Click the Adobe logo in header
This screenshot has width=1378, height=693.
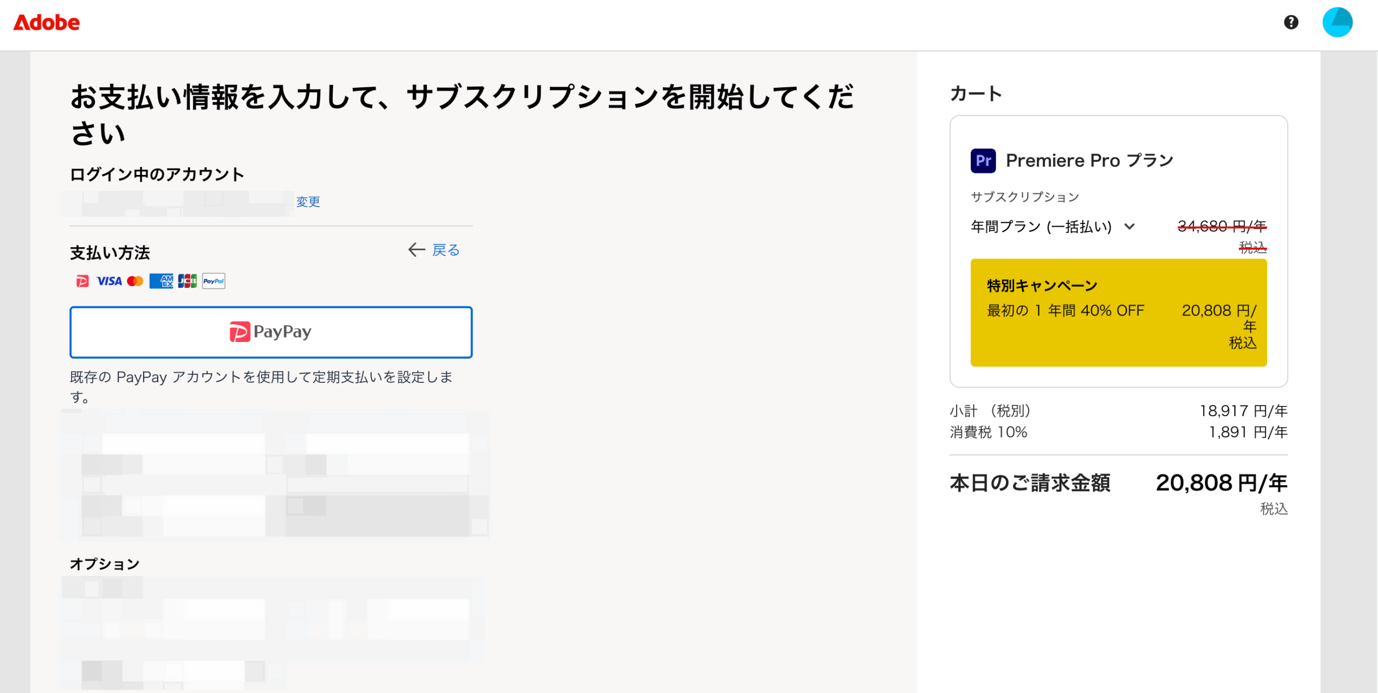46,23
